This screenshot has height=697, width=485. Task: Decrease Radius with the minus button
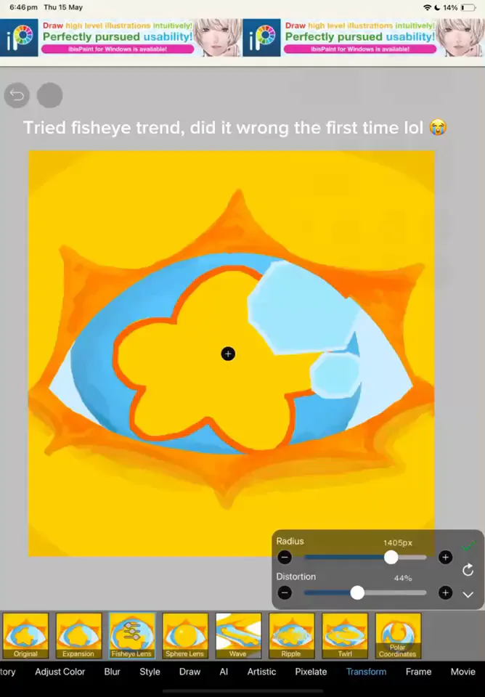tap(285, 557)
